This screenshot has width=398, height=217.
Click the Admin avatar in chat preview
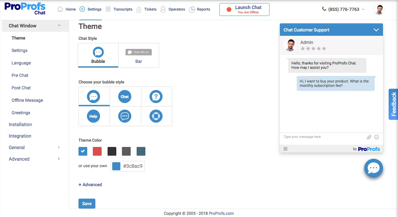[x=290, y=45]
